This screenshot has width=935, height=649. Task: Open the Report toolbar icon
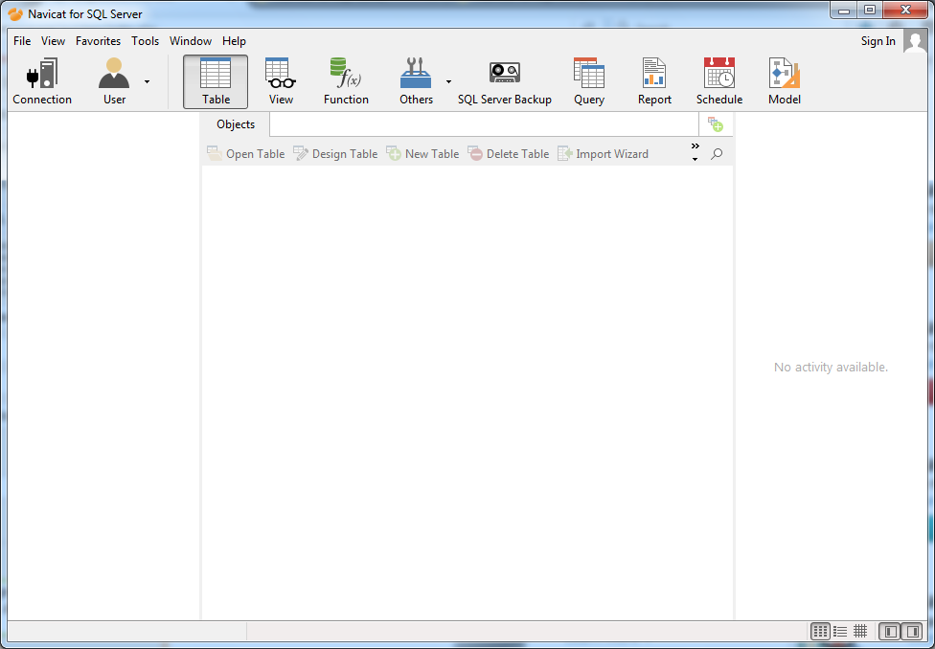(654, 81)
